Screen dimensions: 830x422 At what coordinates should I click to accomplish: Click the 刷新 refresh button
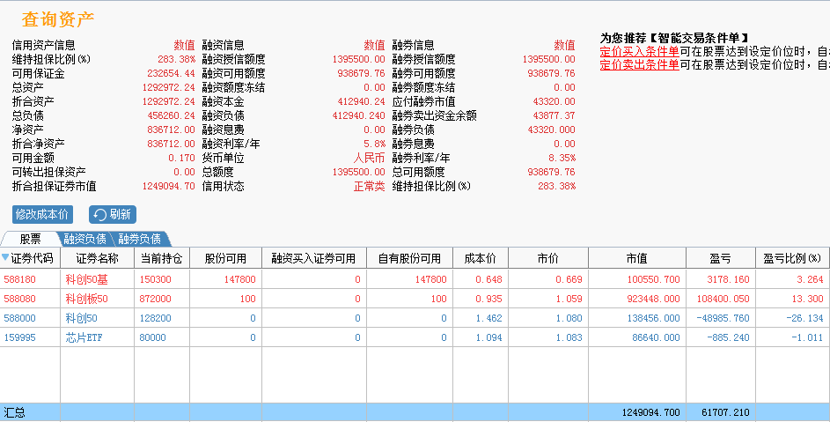pyautogui.click(x=112, y=214)
